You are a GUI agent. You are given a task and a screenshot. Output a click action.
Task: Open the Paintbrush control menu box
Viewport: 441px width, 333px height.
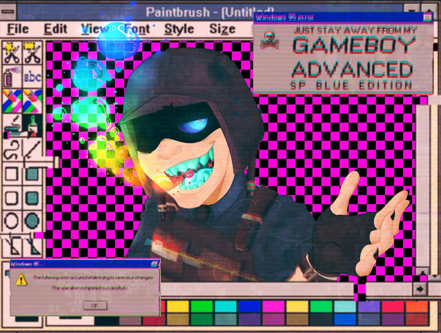pos(8,12)
